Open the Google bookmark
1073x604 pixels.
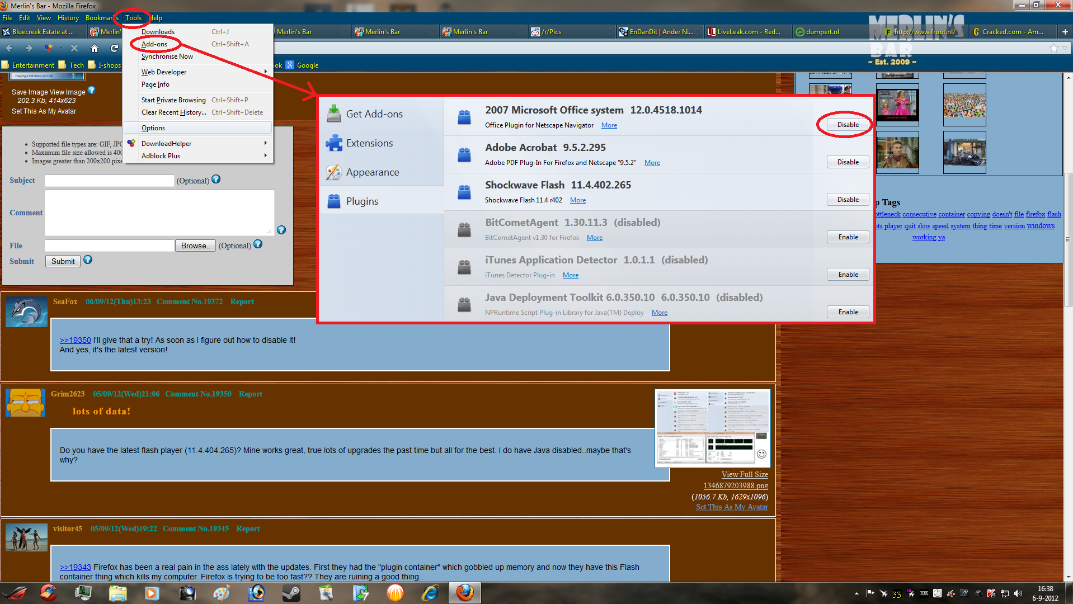point(303,65)
